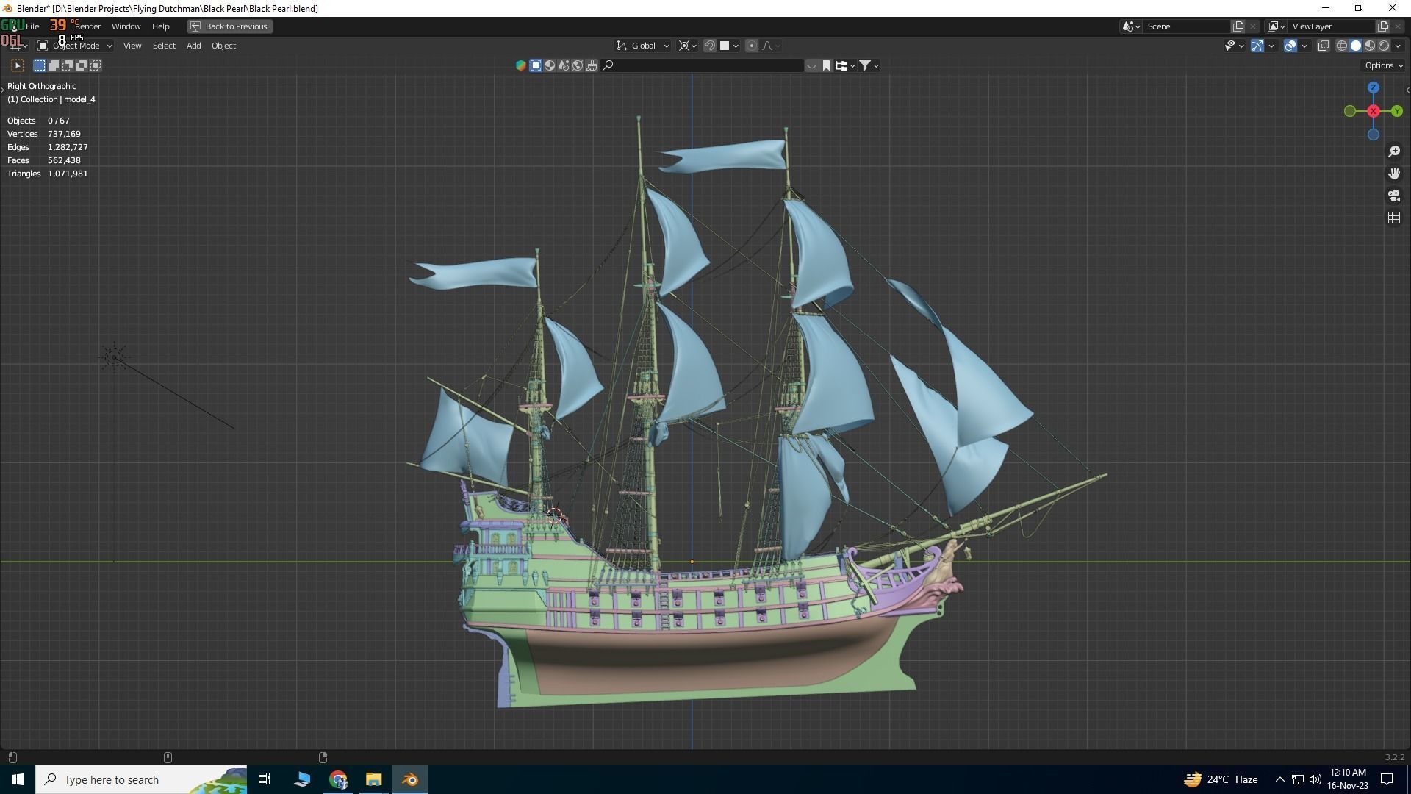
Task: Toggle proportional editing button
Action: coord(752,46)
